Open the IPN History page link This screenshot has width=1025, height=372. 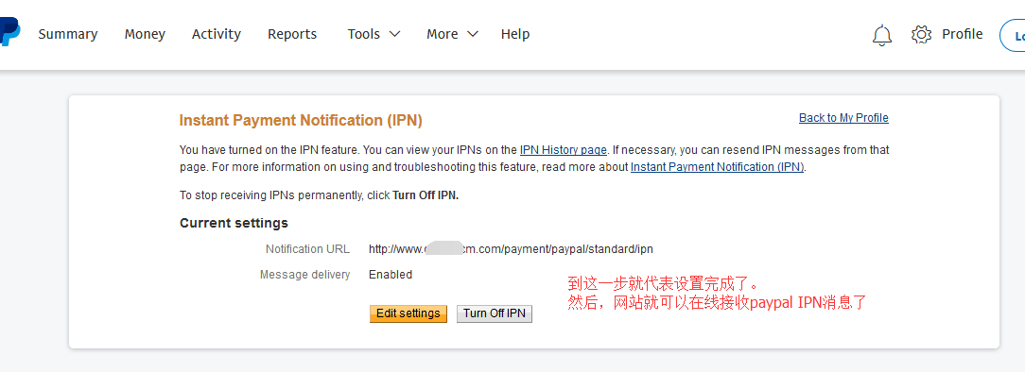coord(564,150)
